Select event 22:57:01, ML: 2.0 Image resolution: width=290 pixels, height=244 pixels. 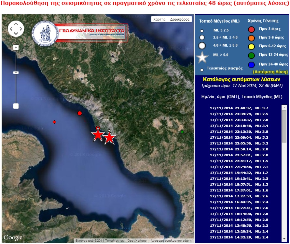[239, 155]
